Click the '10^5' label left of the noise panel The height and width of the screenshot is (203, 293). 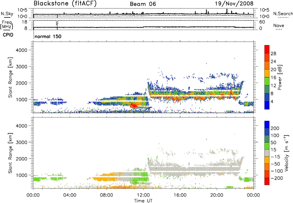(22, 10)
